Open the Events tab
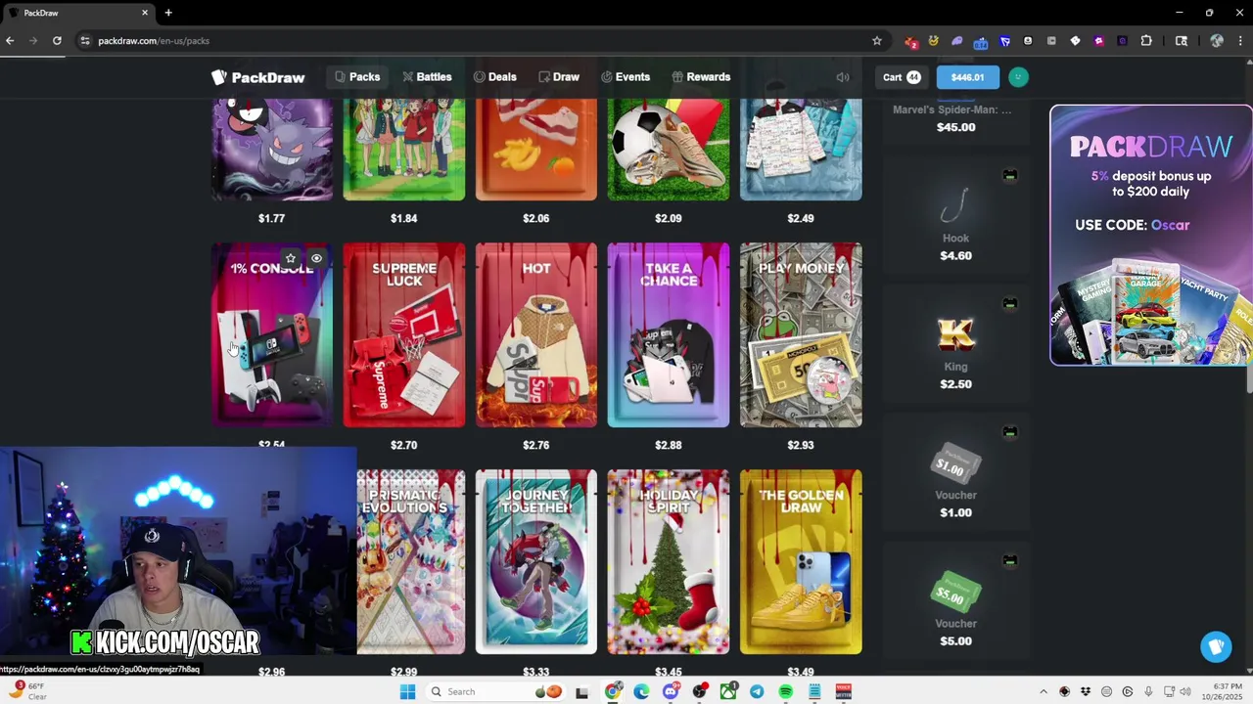Image resolution: width=1253 pixels, height=704 pixels. pos(625,77)
